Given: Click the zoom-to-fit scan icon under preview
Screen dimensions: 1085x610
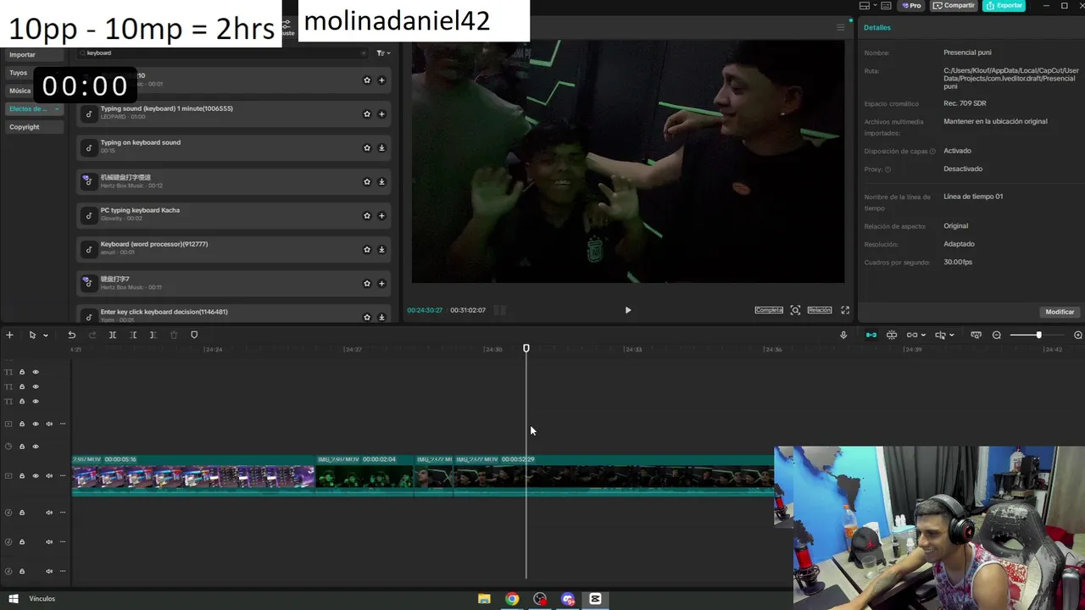Looking at the screenshot, I should click(x=795, y=310).
